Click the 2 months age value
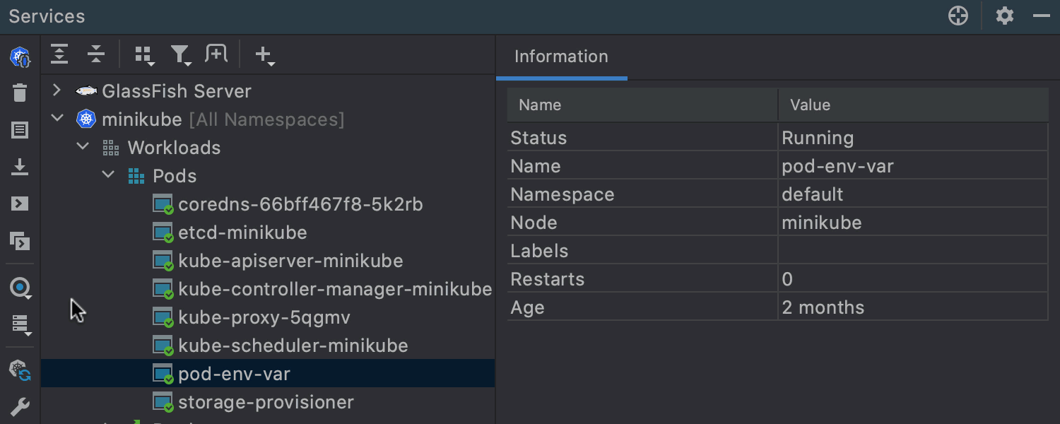1060x424 pixels. [823, 307]
